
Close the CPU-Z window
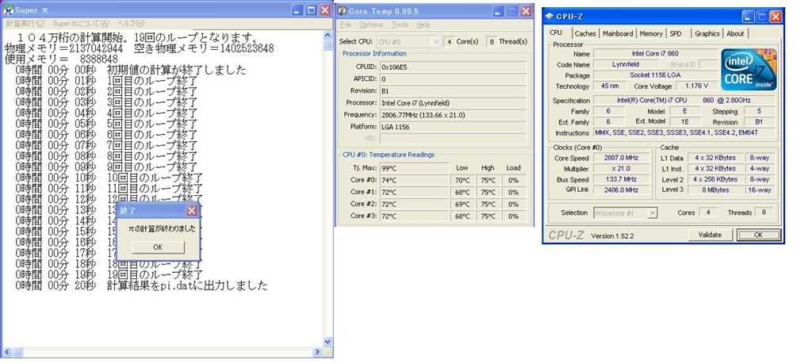coord(776,17)
